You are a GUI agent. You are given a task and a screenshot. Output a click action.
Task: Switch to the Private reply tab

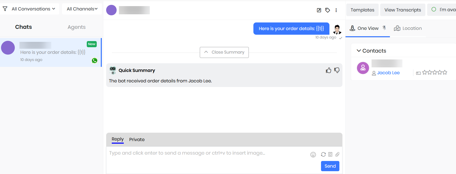point(137,140)
